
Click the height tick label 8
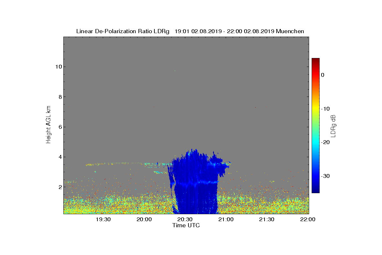pyautogui.click(x=60, y=97)
